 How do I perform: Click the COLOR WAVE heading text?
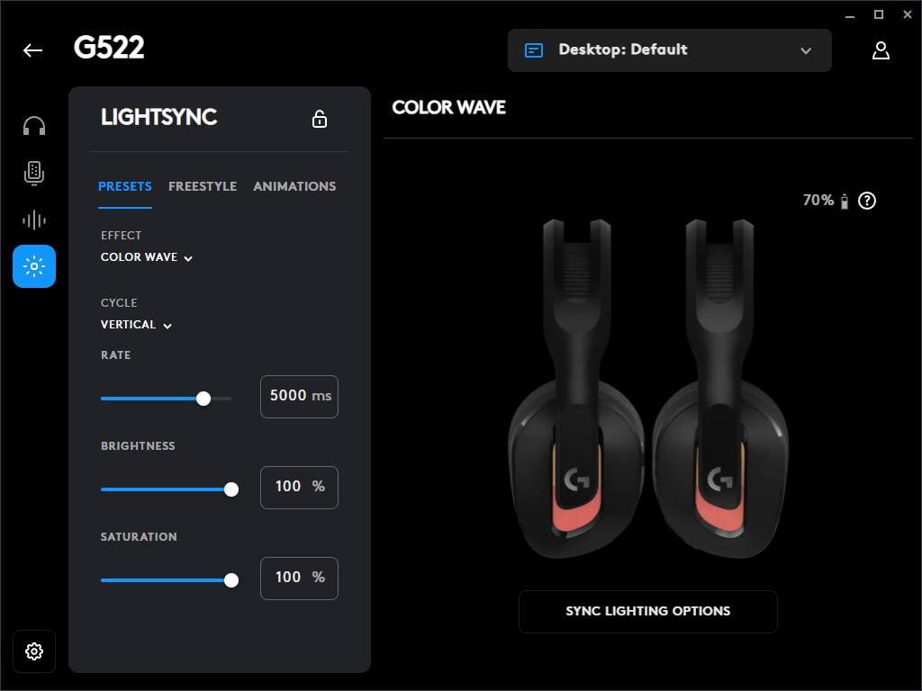tap(448, 108)
